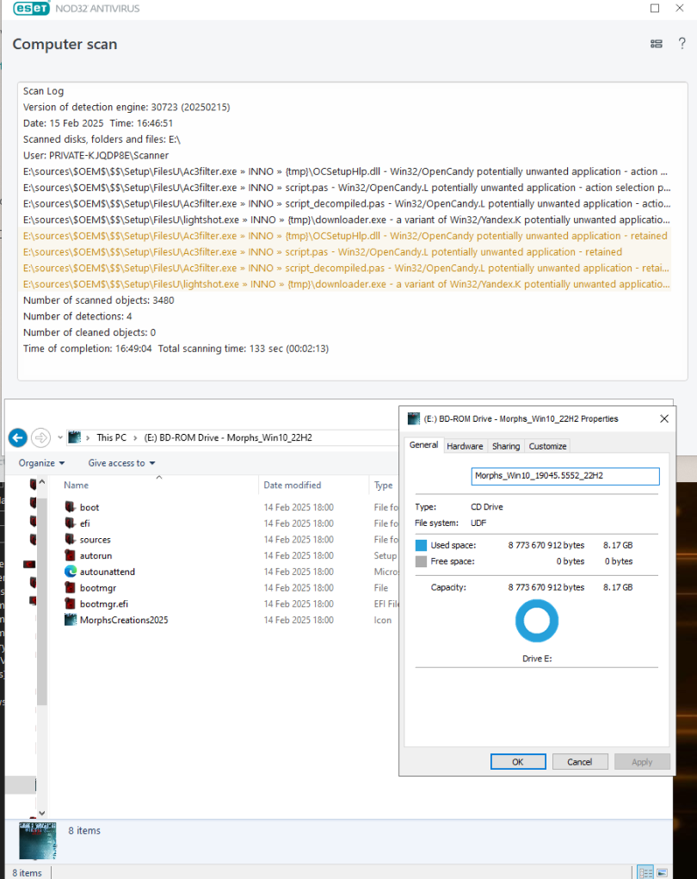
Task: Switch to the Sharing tab
Action: (506, 446)
